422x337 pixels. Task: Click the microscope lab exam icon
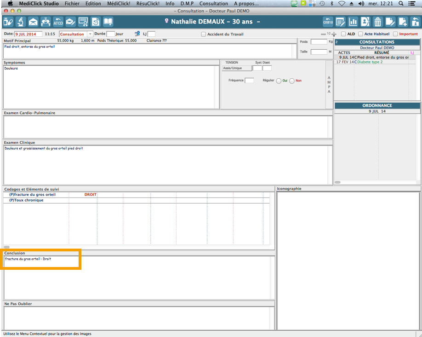coord(21,22)
